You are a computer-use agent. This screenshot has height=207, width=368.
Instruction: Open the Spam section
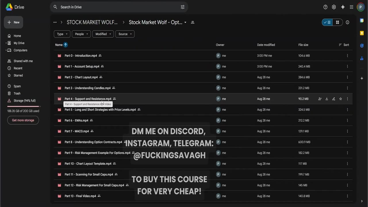(17, 86)
